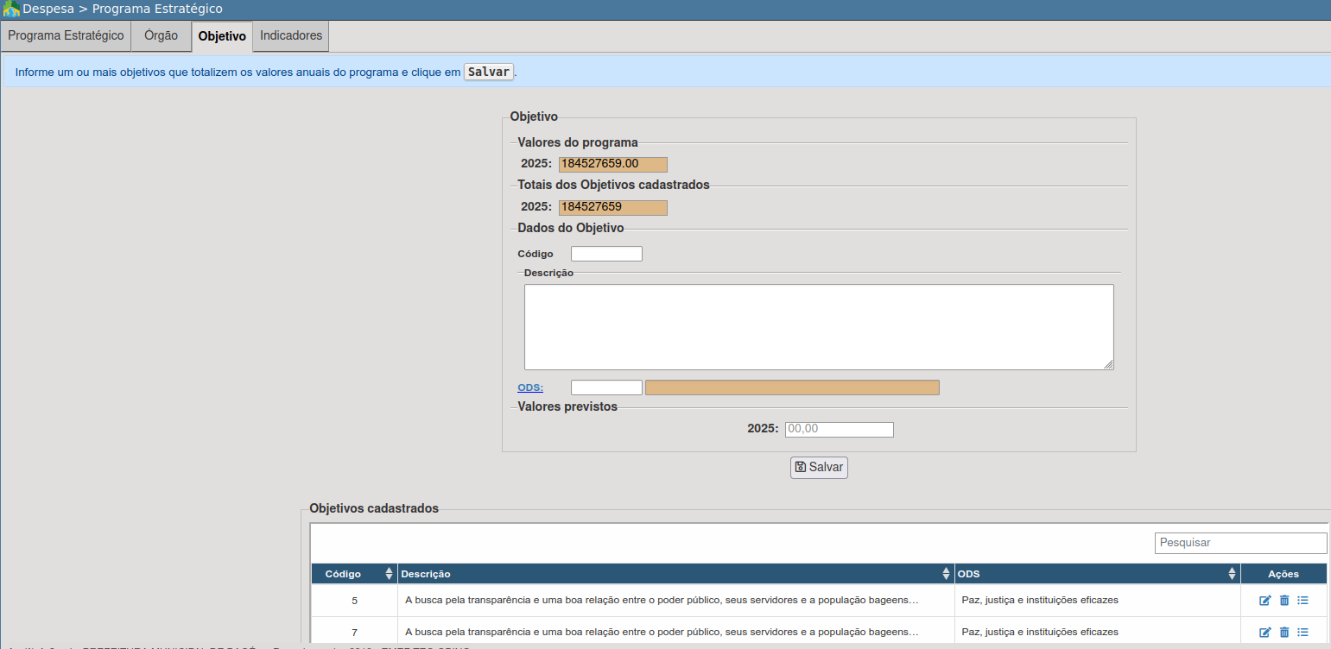1331x649 pixels.
Task: Click the 2025 Valores previstos field
Action: coord(838,429)
